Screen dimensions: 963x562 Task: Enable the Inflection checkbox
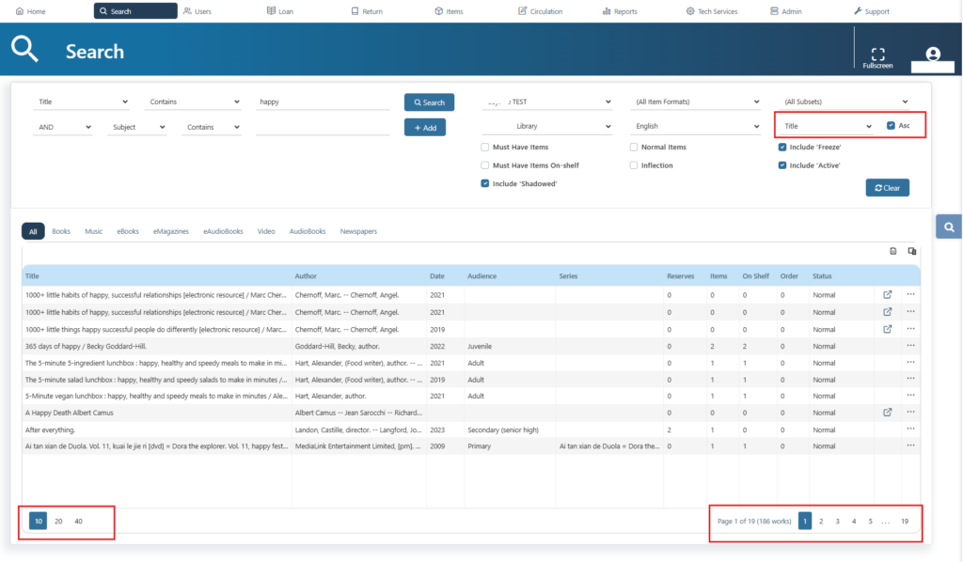[x=633, y=165]
